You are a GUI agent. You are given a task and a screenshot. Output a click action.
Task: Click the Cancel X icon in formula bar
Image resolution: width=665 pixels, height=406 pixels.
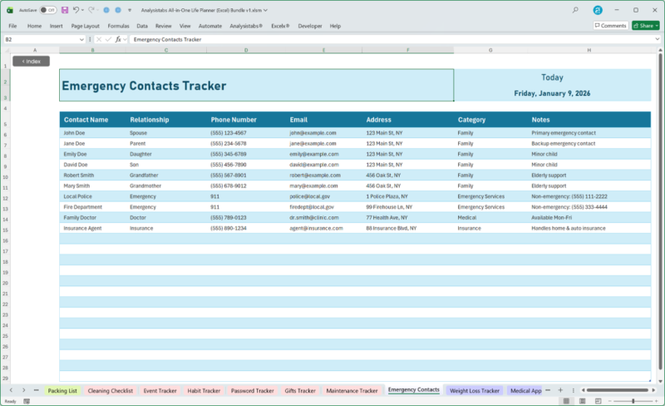pyautogui.click(x=98, y=39)
